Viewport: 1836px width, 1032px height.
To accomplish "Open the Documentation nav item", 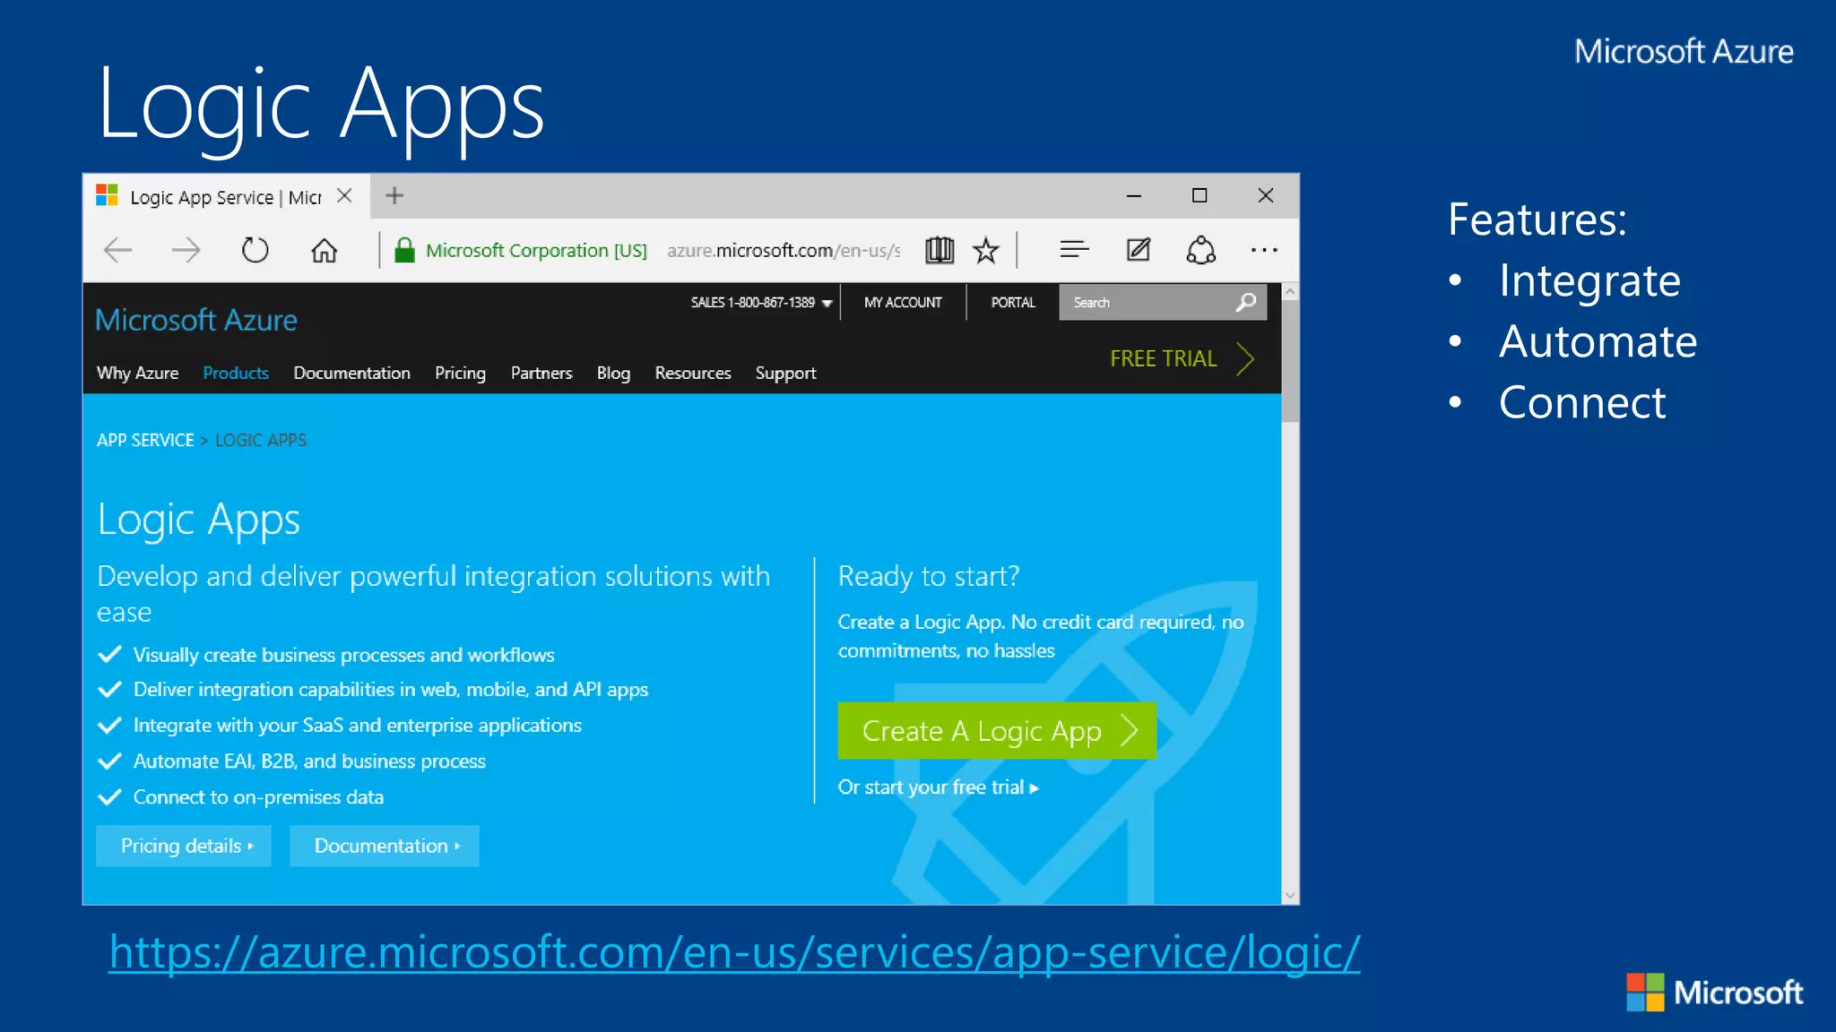I will click(x=351, y=373).
